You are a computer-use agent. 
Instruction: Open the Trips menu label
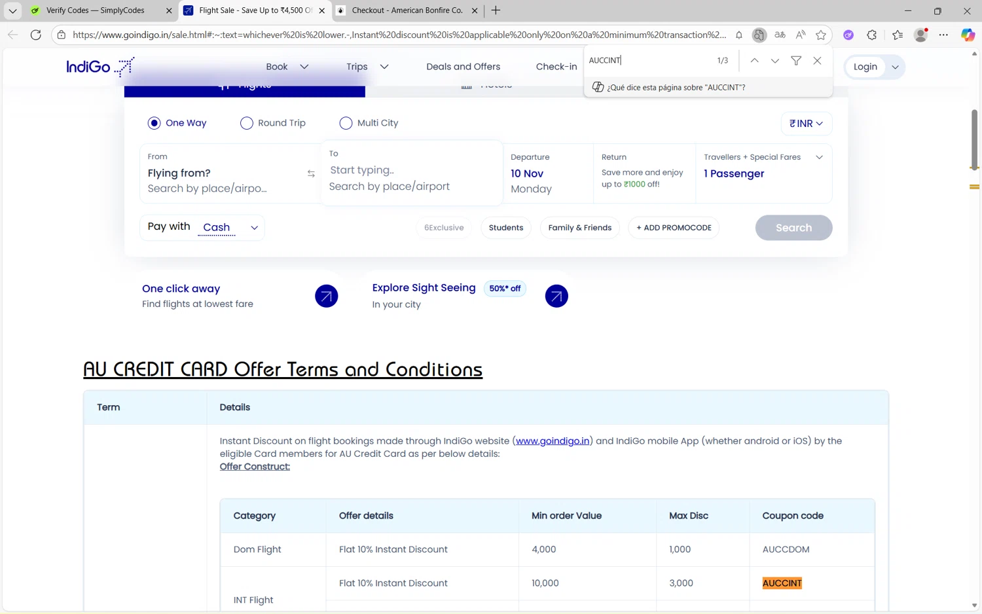(357, 67)
